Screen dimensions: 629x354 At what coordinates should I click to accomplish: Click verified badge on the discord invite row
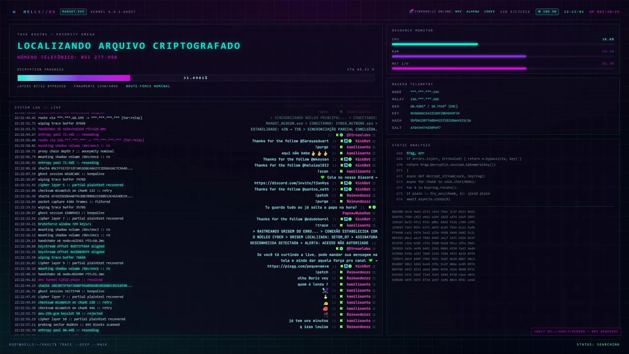point(350,183)
